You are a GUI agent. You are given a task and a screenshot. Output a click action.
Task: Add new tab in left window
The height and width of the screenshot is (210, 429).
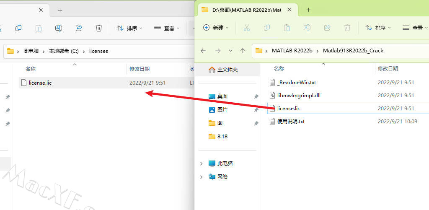click(x=60, y=10)
